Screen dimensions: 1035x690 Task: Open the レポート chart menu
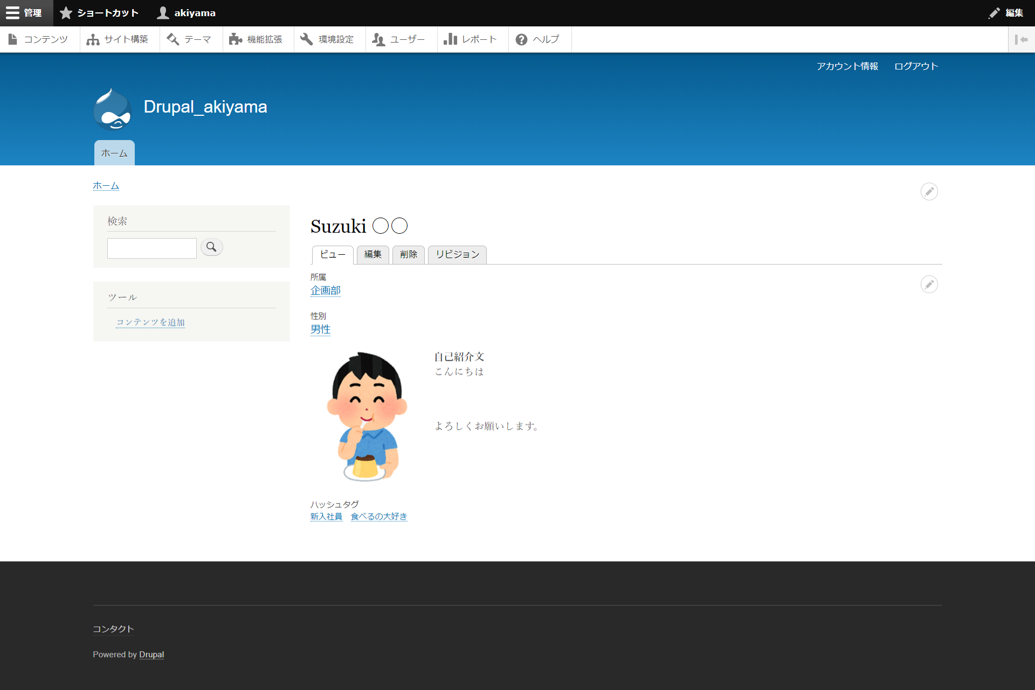point(471,39)
